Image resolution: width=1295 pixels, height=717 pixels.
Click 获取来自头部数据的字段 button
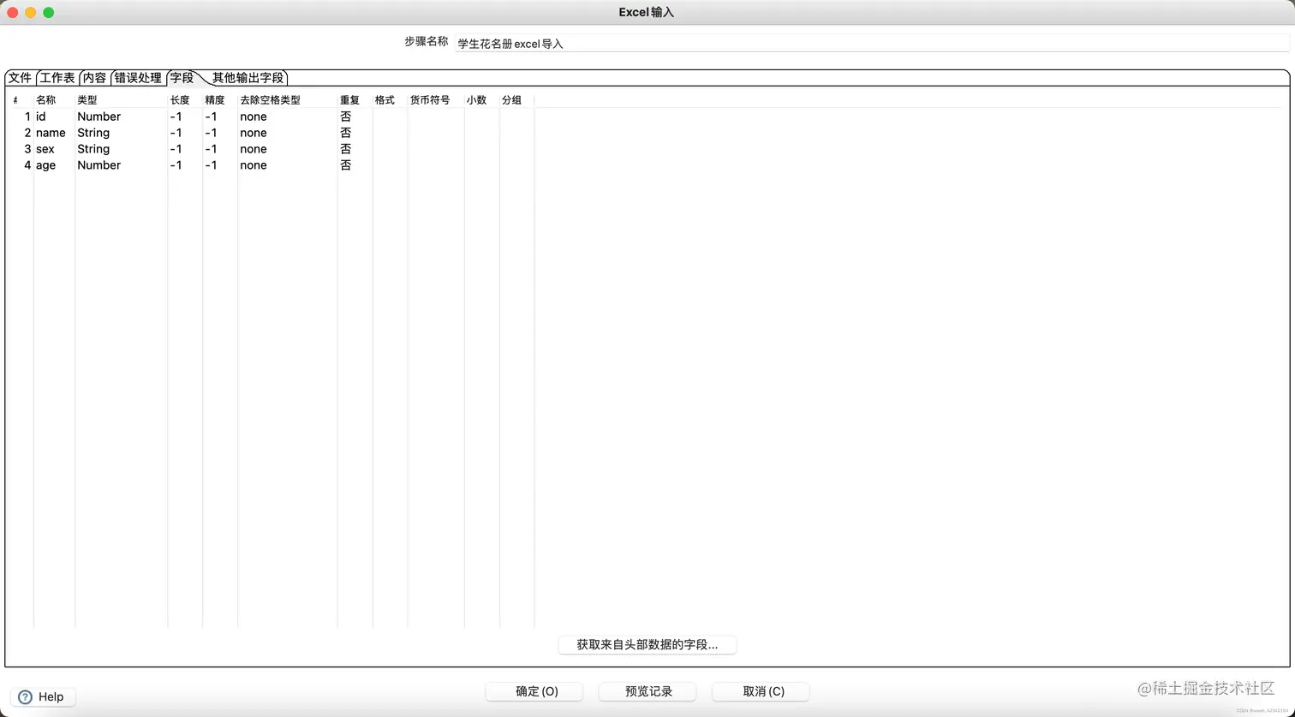(647, 644)
